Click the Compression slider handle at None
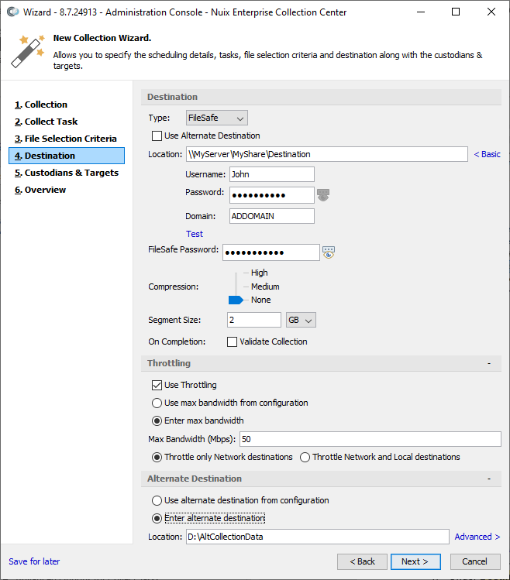 point(236,300)
